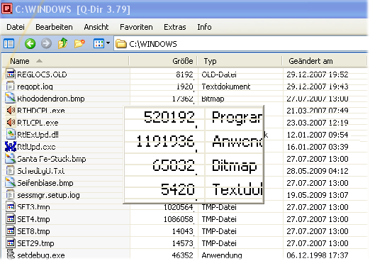Go back with the green arrow
The image size is (370, 261).
click(30, 44)
